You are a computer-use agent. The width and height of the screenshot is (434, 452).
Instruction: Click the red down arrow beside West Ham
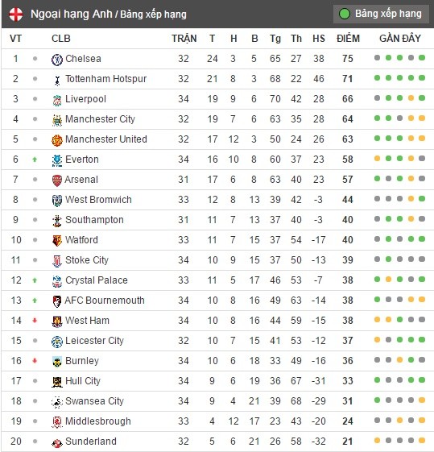point(35,320)
